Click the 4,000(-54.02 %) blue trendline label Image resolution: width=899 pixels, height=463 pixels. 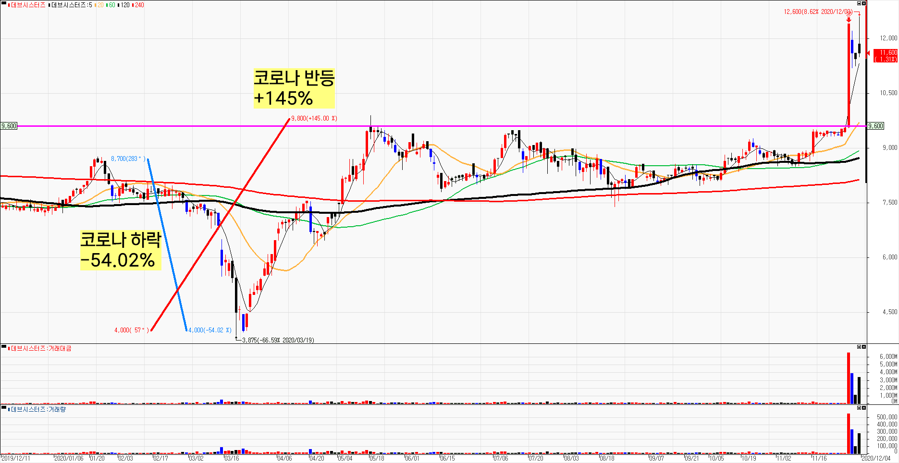pos(210,330)
